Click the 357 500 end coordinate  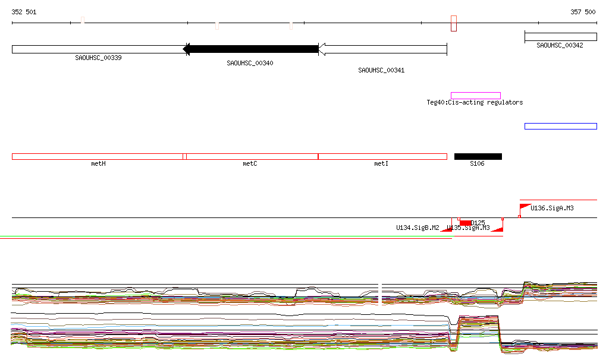pyautogui.click(x=583, y=12)
